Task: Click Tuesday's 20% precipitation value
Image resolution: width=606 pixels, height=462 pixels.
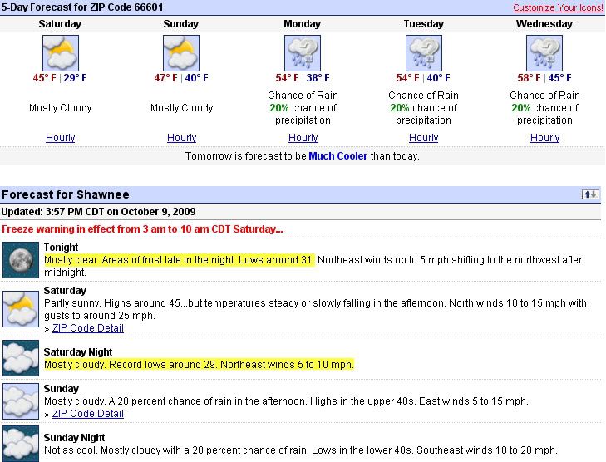Action: (400, 108)
